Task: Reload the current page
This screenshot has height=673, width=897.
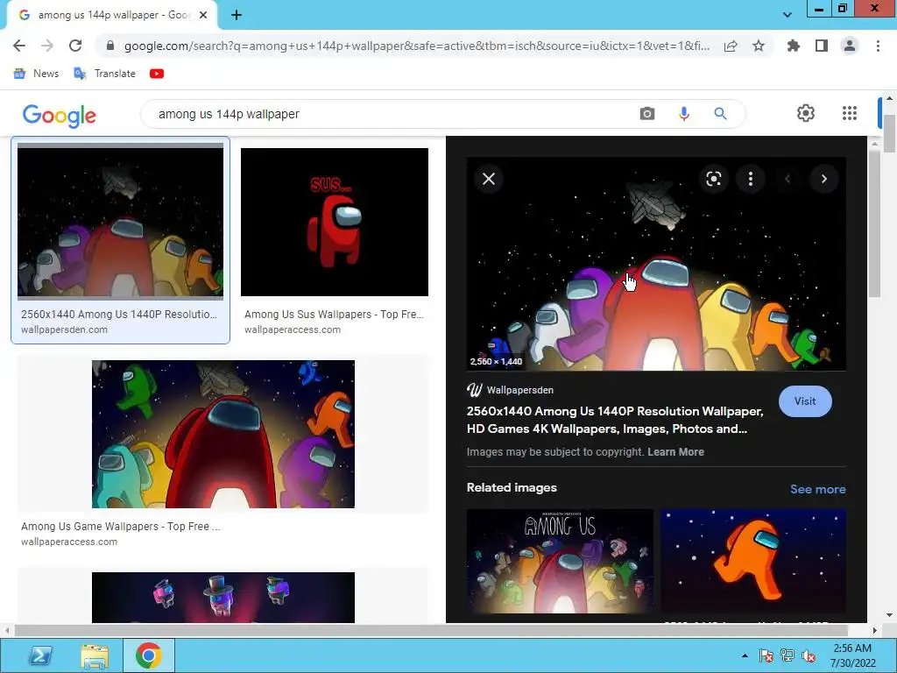Action: (75, 46)
